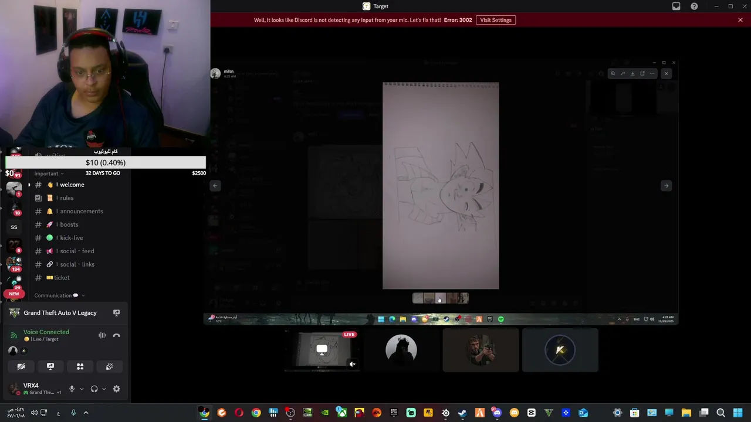Select the participant tile with lightning logo

click(560, 350)
